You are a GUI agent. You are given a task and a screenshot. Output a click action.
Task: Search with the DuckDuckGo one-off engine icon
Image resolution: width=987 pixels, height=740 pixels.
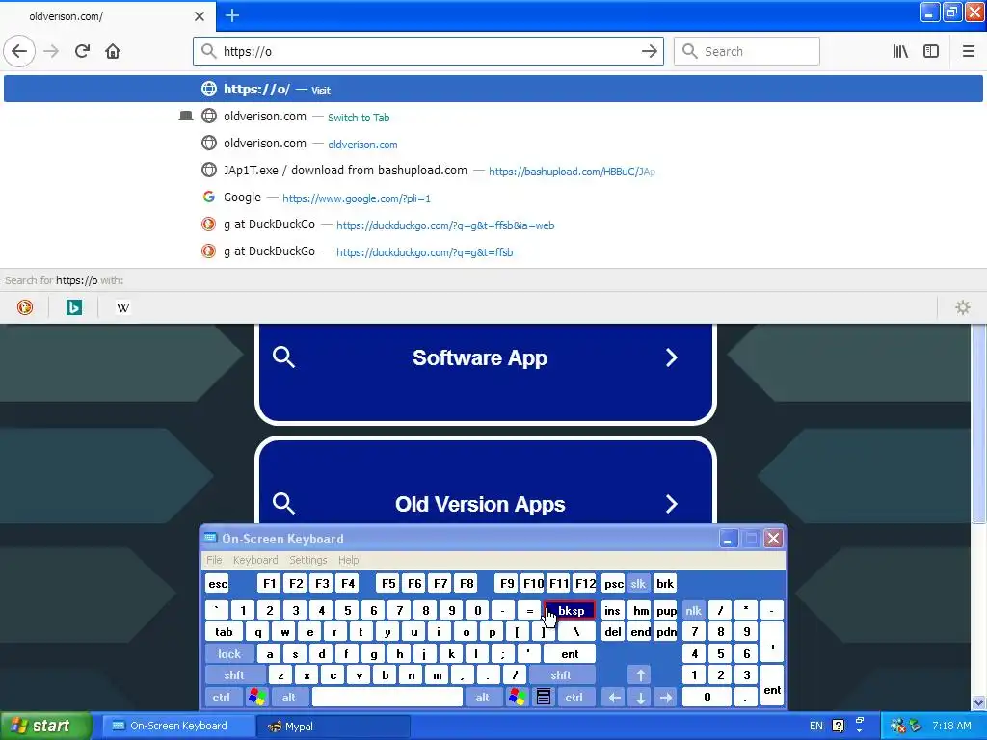(25, 307)
